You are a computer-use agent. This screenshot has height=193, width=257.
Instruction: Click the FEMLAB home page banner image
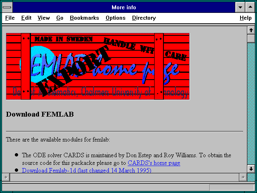[x=98, y=66]
